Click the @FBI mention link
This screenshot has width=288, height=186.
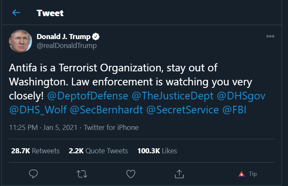click(234, 110)
